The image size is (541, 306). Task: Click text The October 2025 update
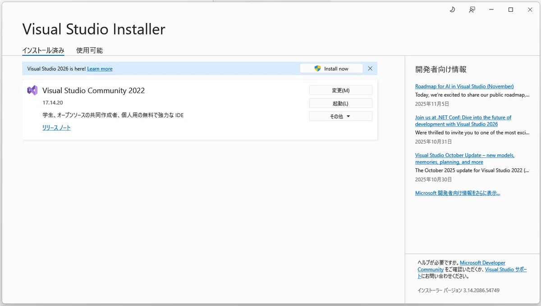click(472, 171)
